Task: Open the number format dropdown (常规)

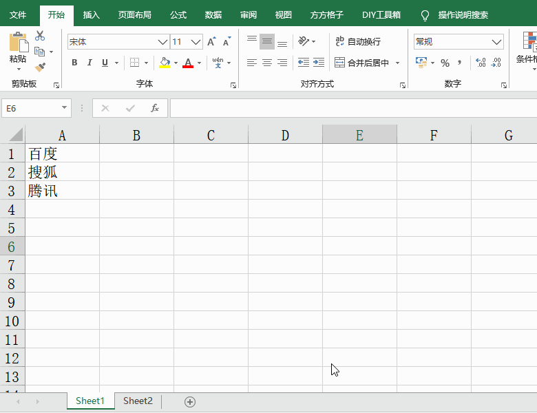Action: tap(497, 42)
